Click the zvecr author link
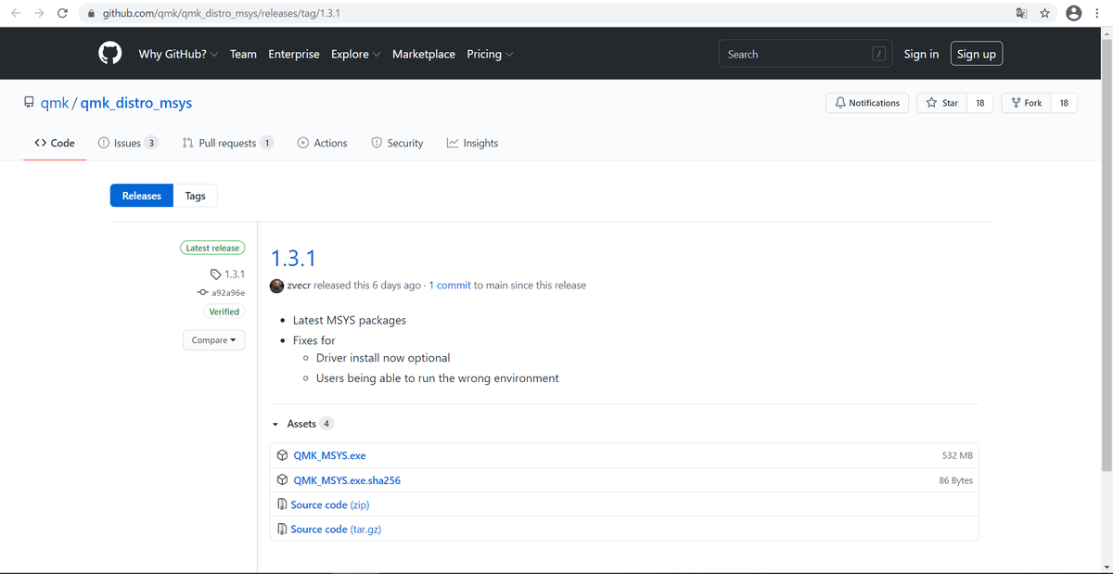 pyautogui.click(x=300, y=285)
